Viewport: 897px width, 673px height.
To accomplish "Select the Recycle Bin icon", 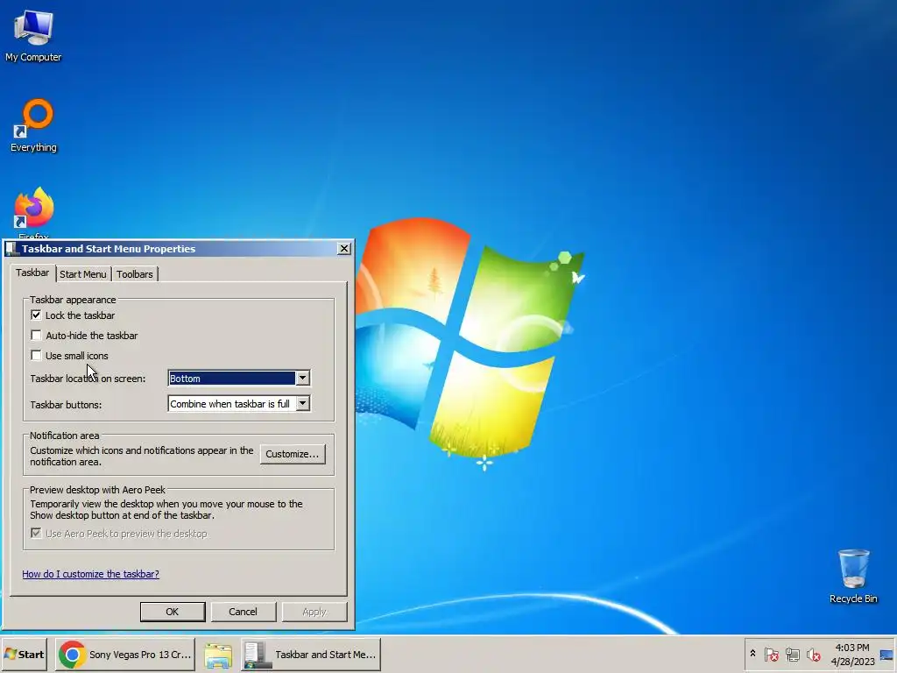I will [x=853, y=576].
